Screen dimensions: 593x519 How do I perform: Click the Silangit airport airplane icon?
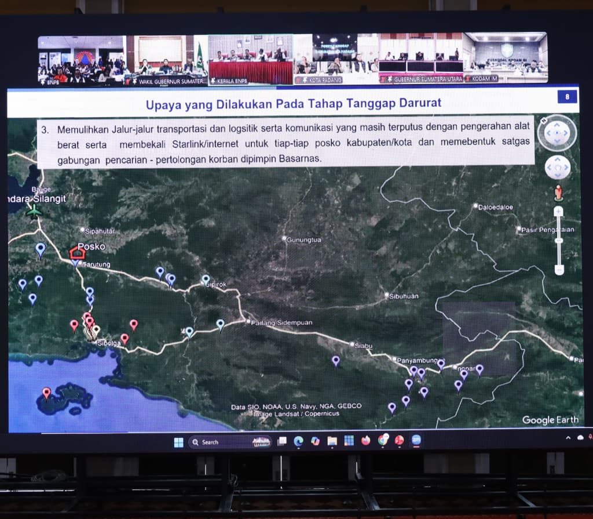click(34, 211)
